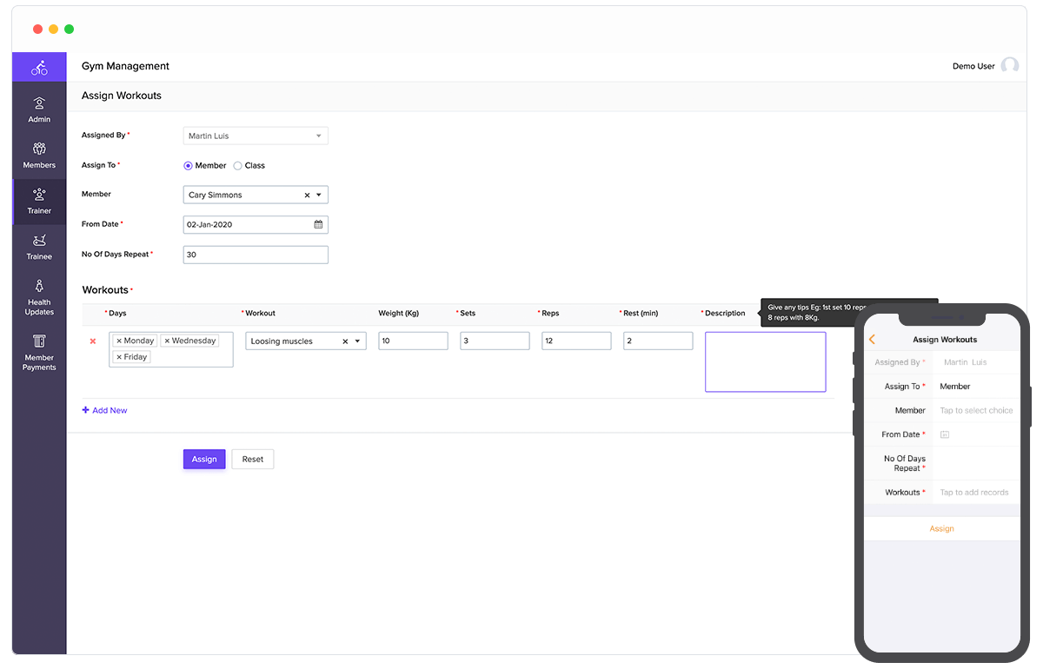1043x669 pixels.
Task: Click the Reset button
Action: pyautogui.click(x=252, y=459)
